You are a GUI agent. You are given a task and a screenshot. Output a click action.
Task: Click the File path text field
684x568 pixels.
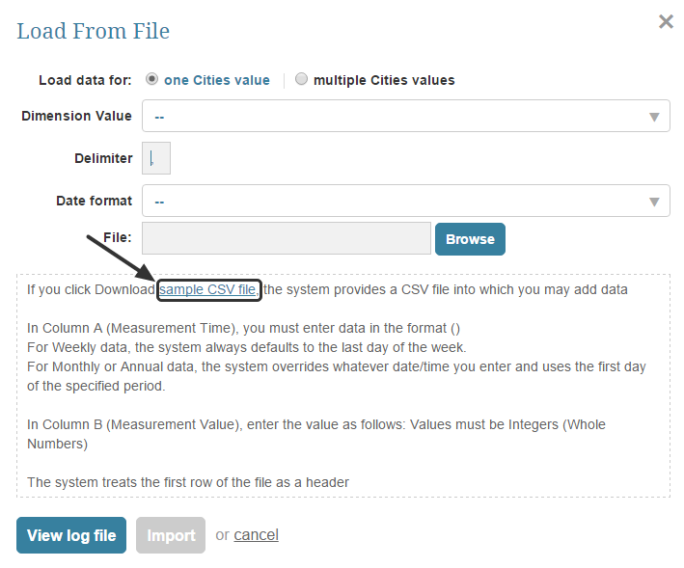pos(287,239)
